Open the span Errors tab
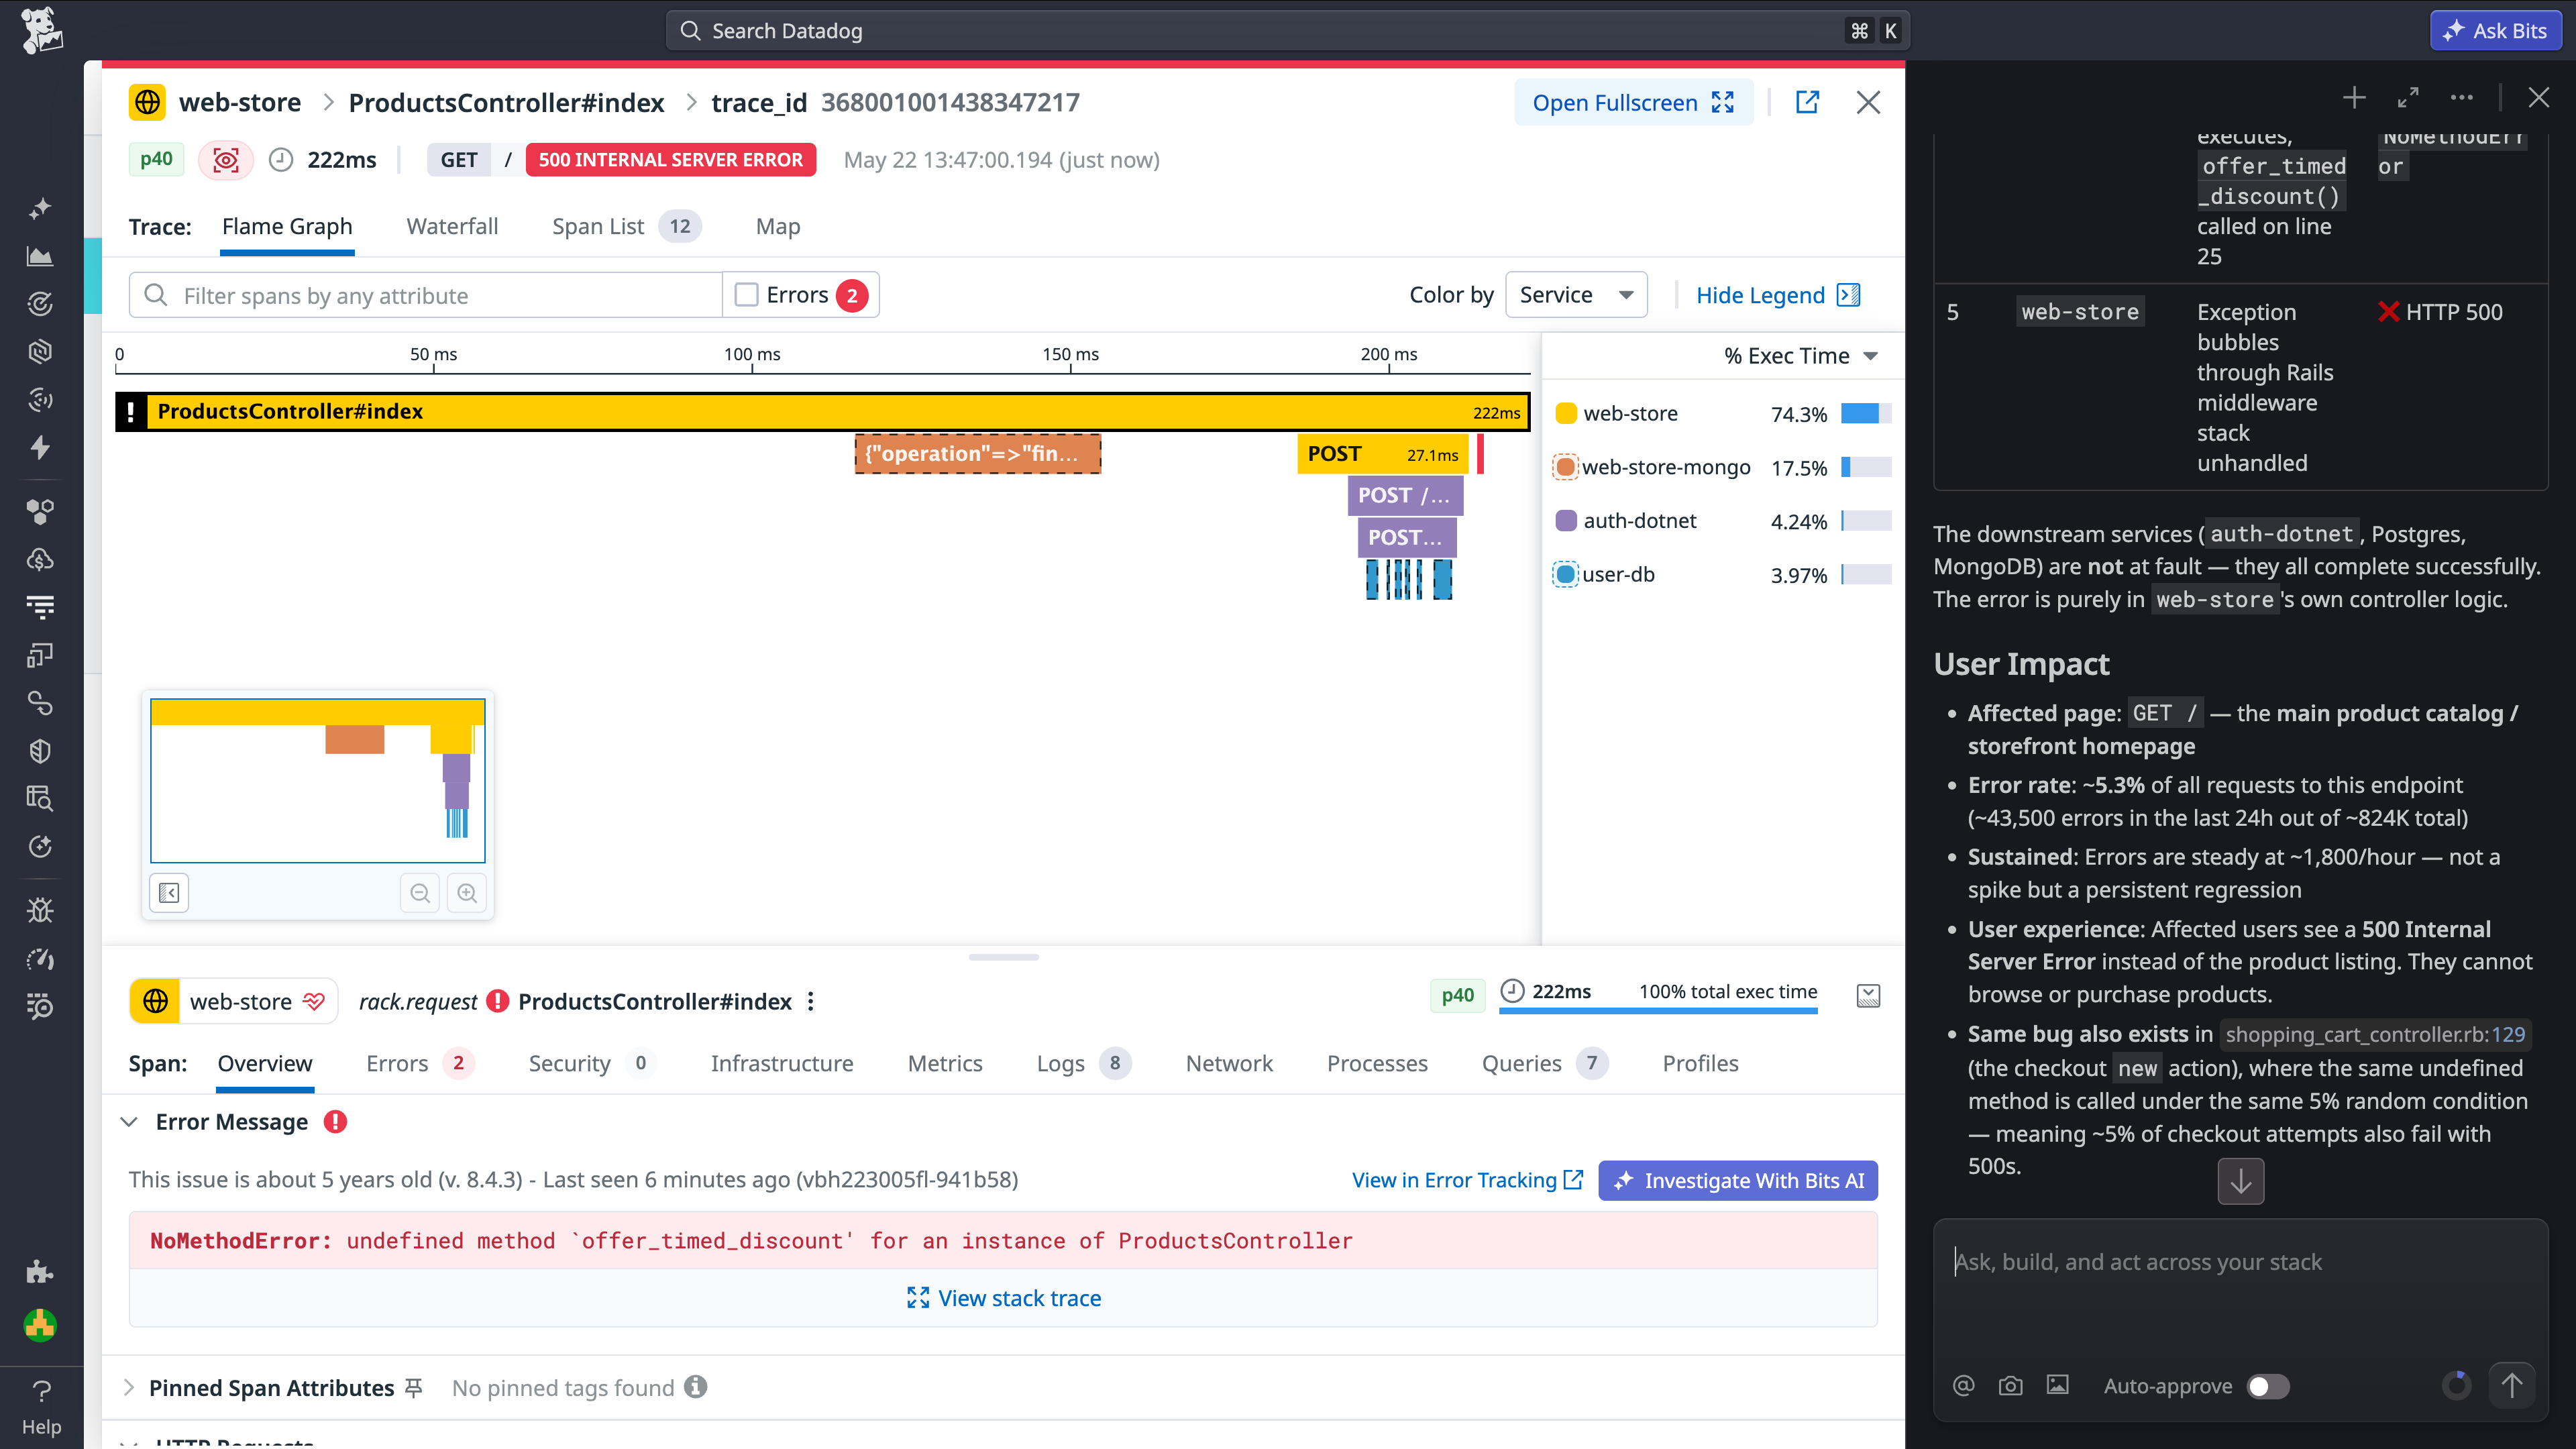 click(419, 1063)
